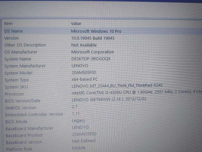Image resolution: width=202 pixels, height=152 pixels.
Task: Click the x64-based PC value
Action: 85,79
